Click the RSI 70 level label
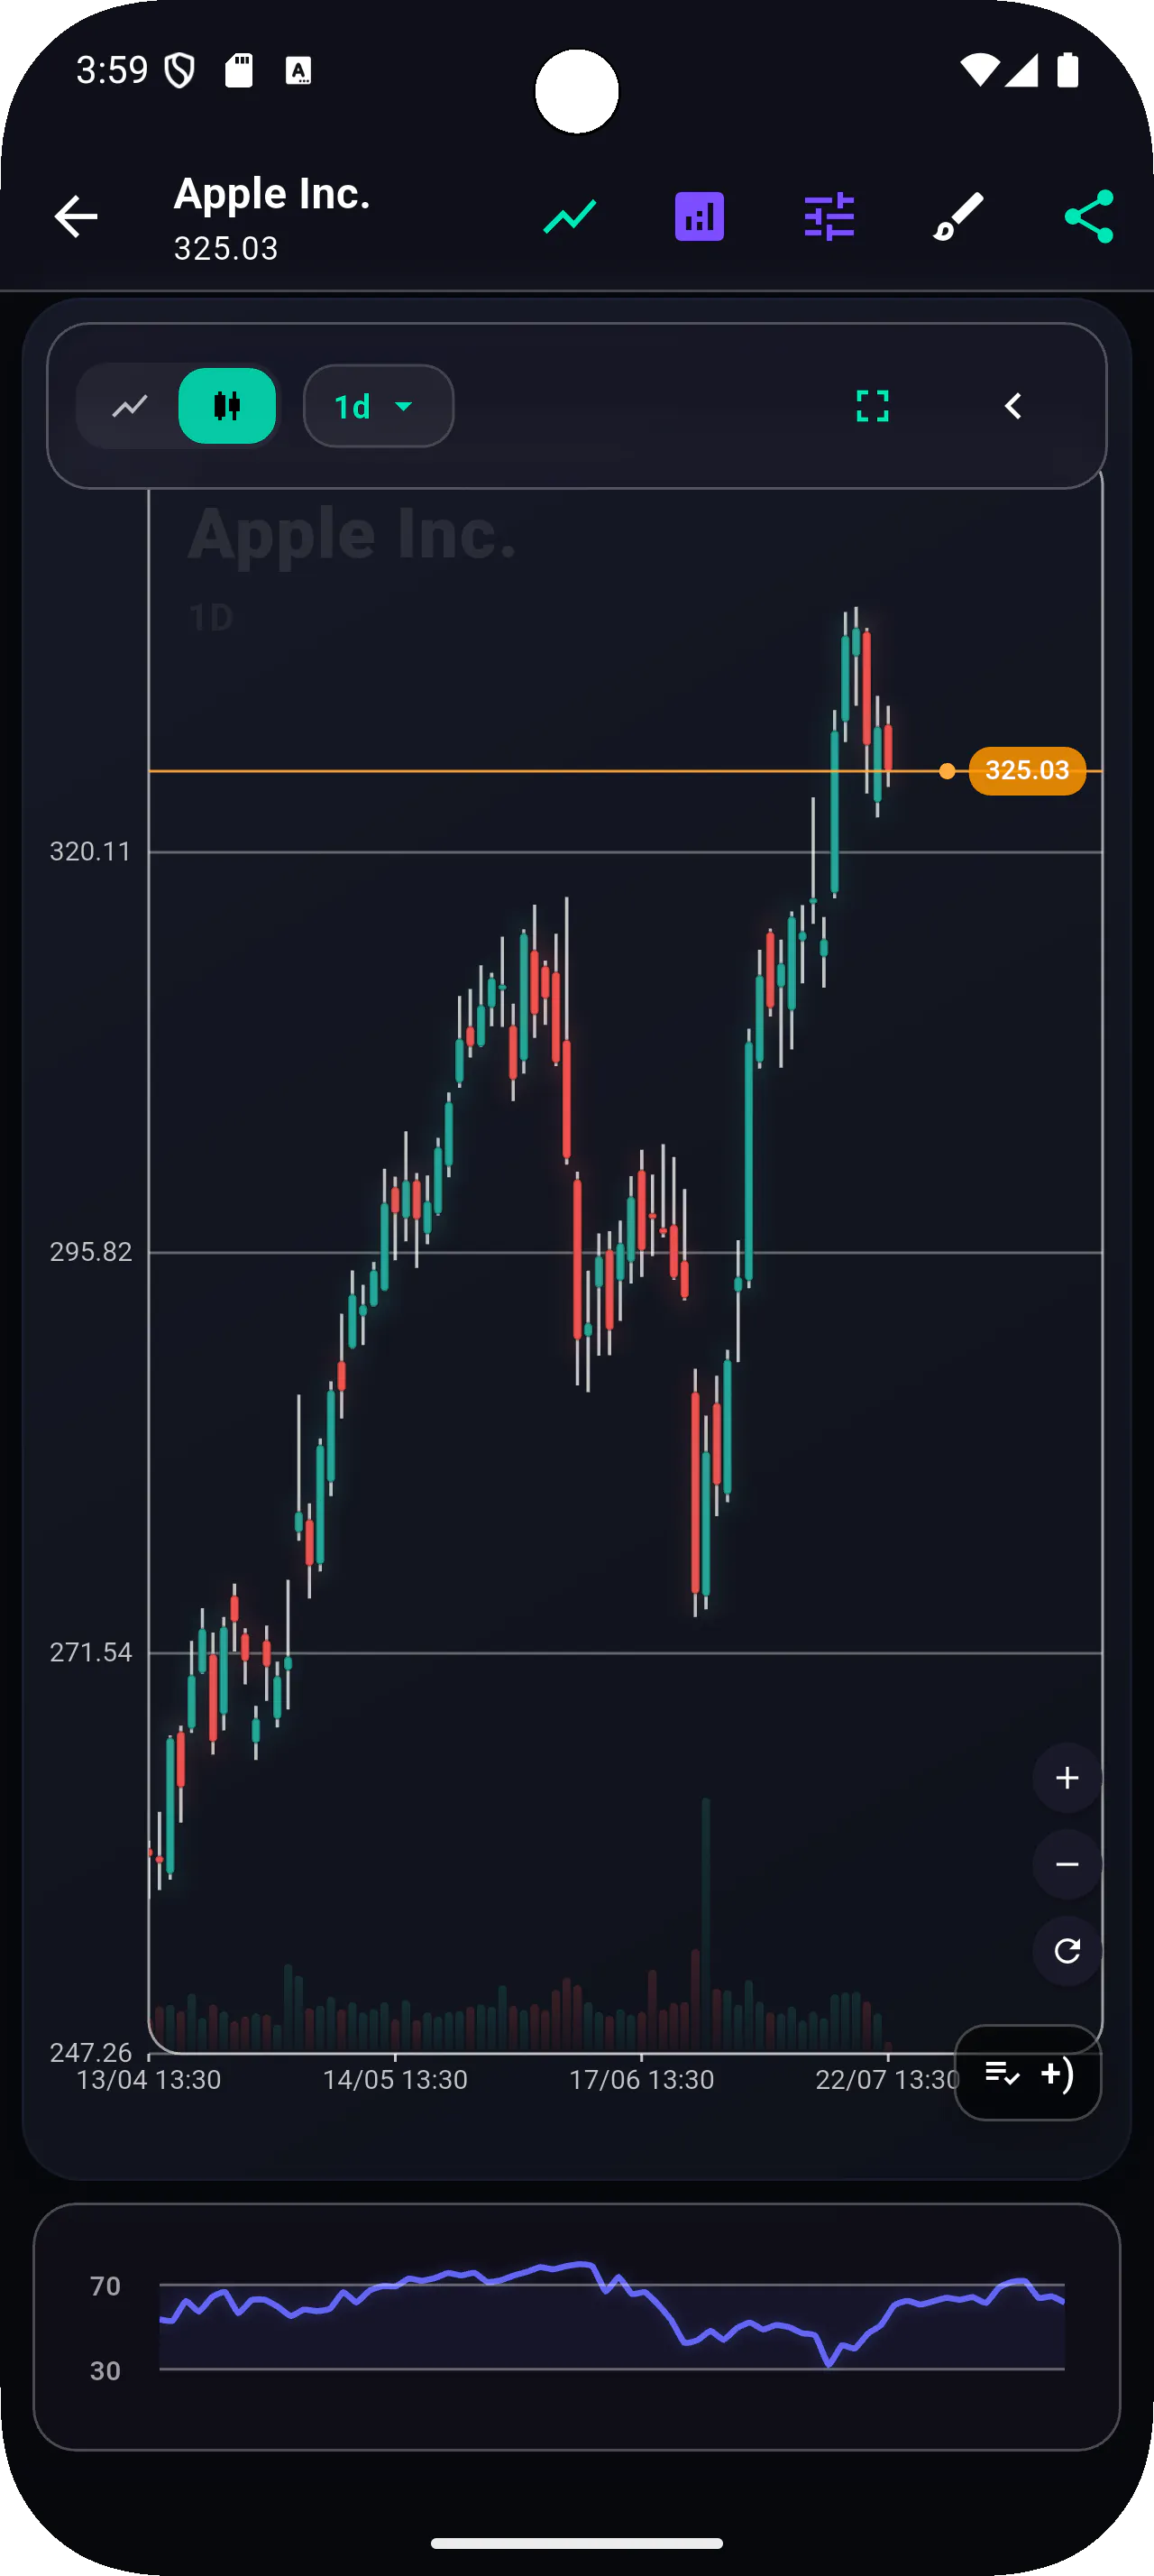 tap(105, 2286)
